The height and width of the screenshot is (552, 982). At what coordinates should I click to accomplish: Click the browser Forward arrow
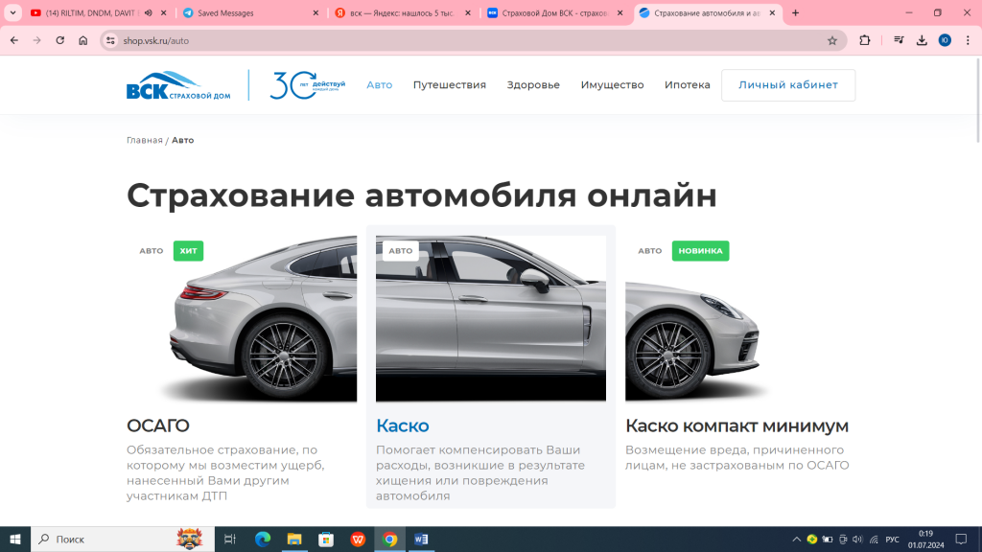coord(37,40)
